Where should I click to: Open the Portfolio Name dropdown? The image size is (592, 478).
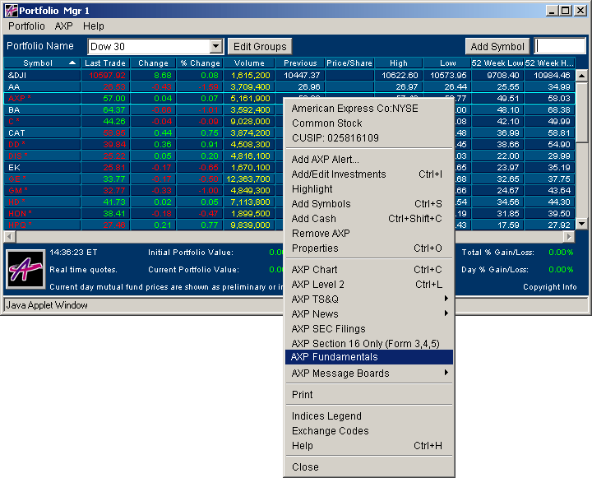[216, 47]
